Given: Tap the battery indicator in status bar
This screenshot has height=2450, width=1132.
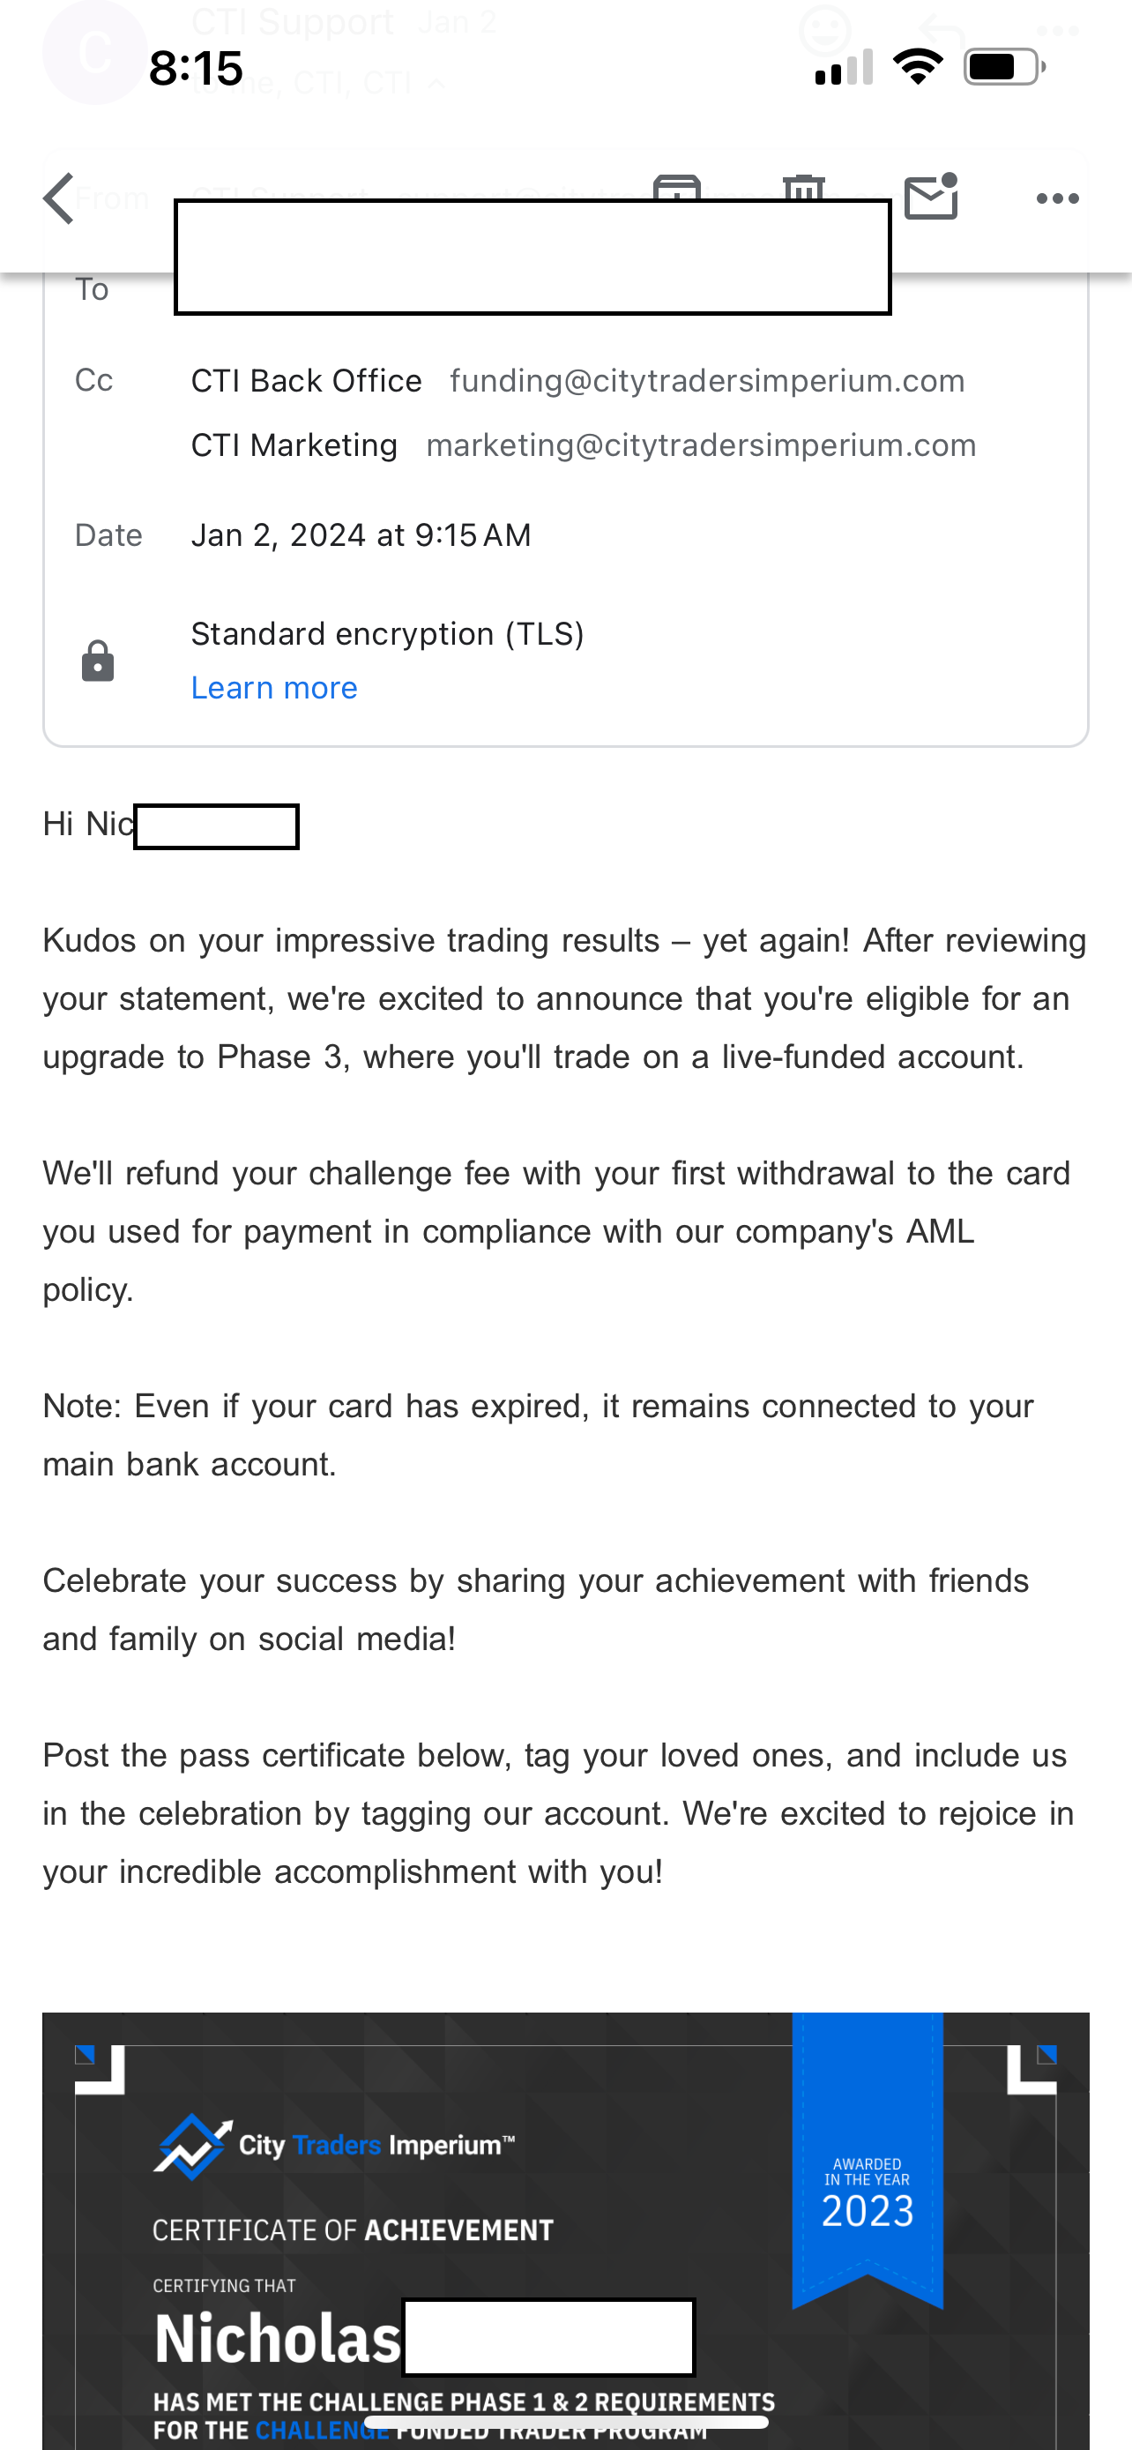Looking at the screenshot, I should 1005,68.
